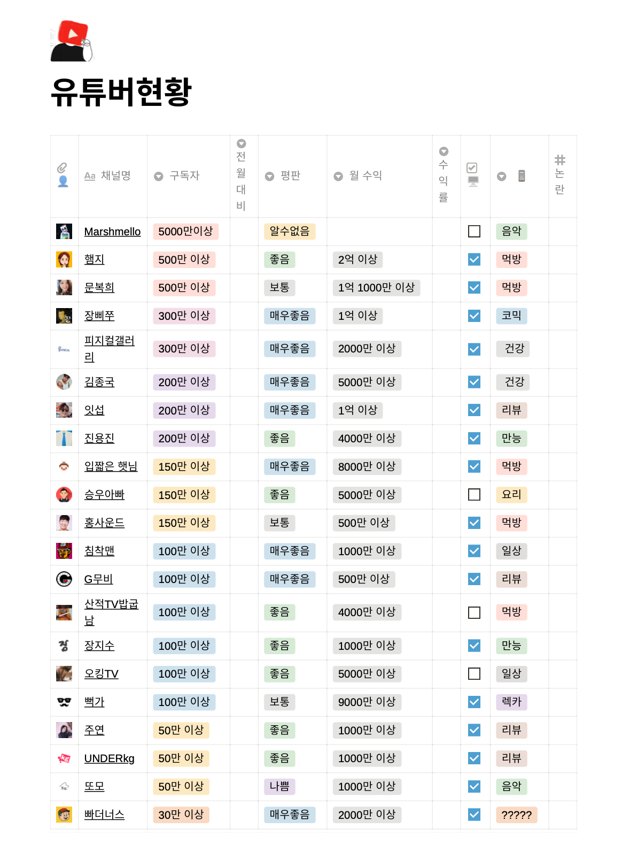Open 빠더너스's ????? category tag

tap(517, 815)
